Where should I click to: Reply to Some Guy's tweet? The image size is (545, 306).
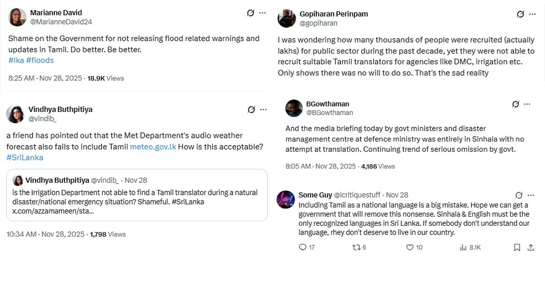pyautogui.click(x=303, y=247)
